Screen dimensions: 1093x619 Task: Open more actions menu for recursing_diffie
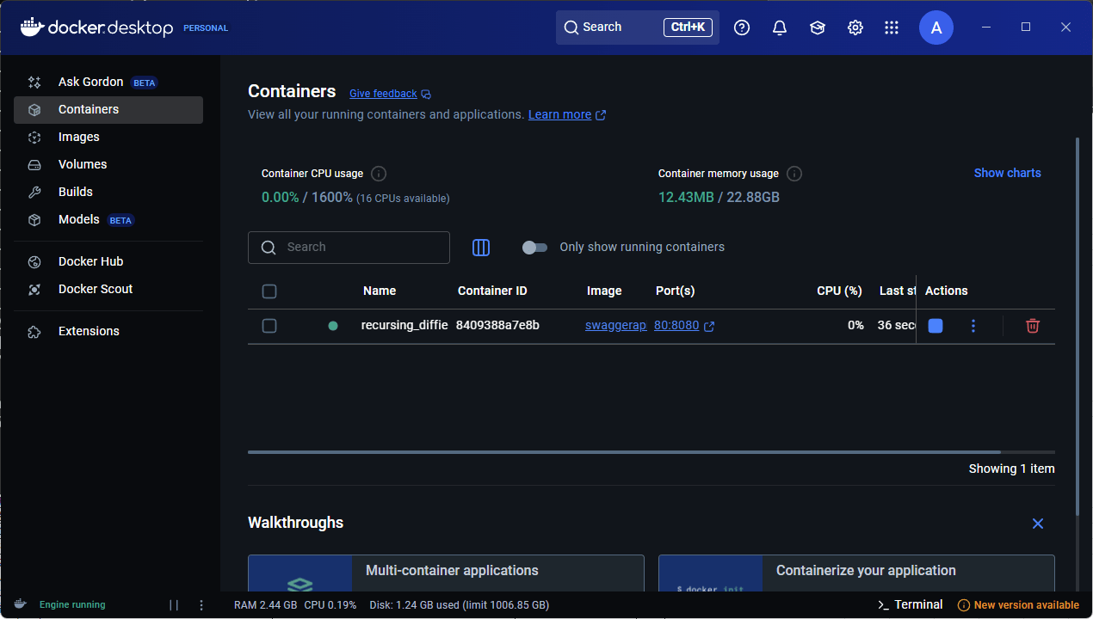pos(973,326)
